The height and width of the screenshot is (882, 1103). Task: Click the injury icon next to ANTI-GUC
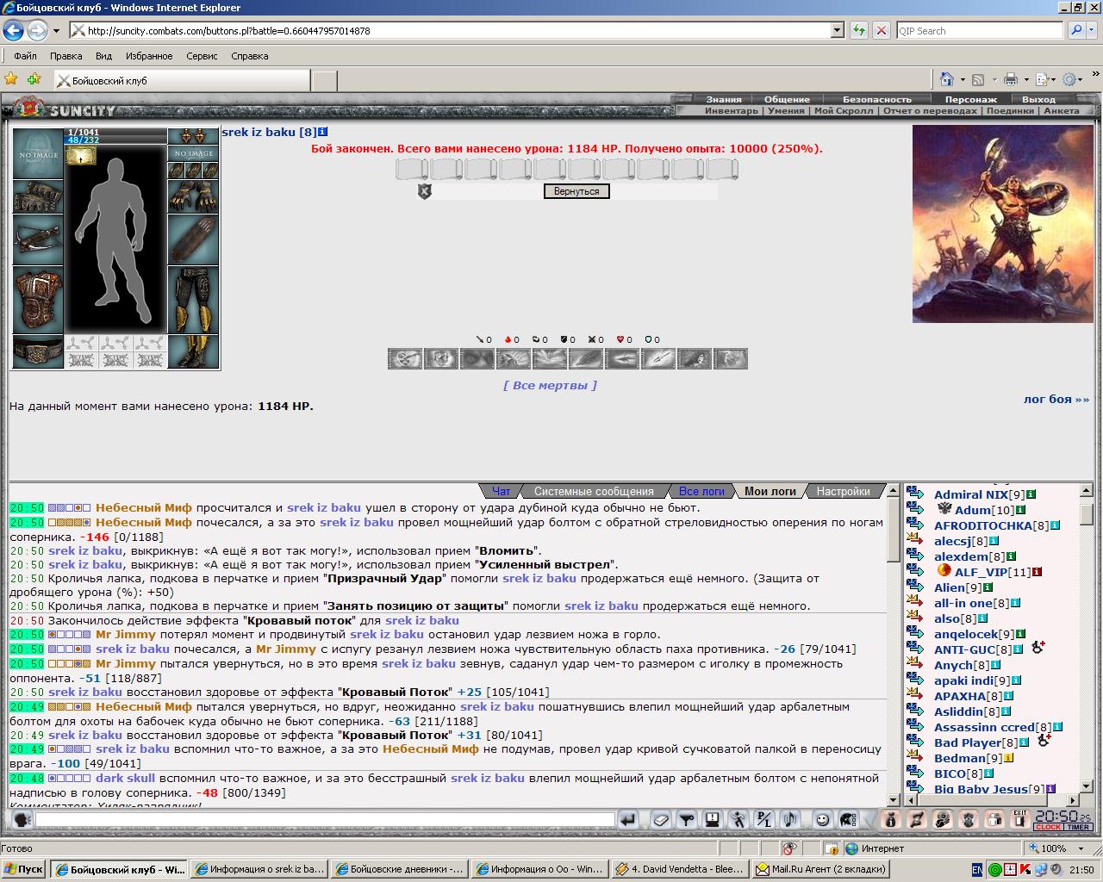tap(1038, 648)
